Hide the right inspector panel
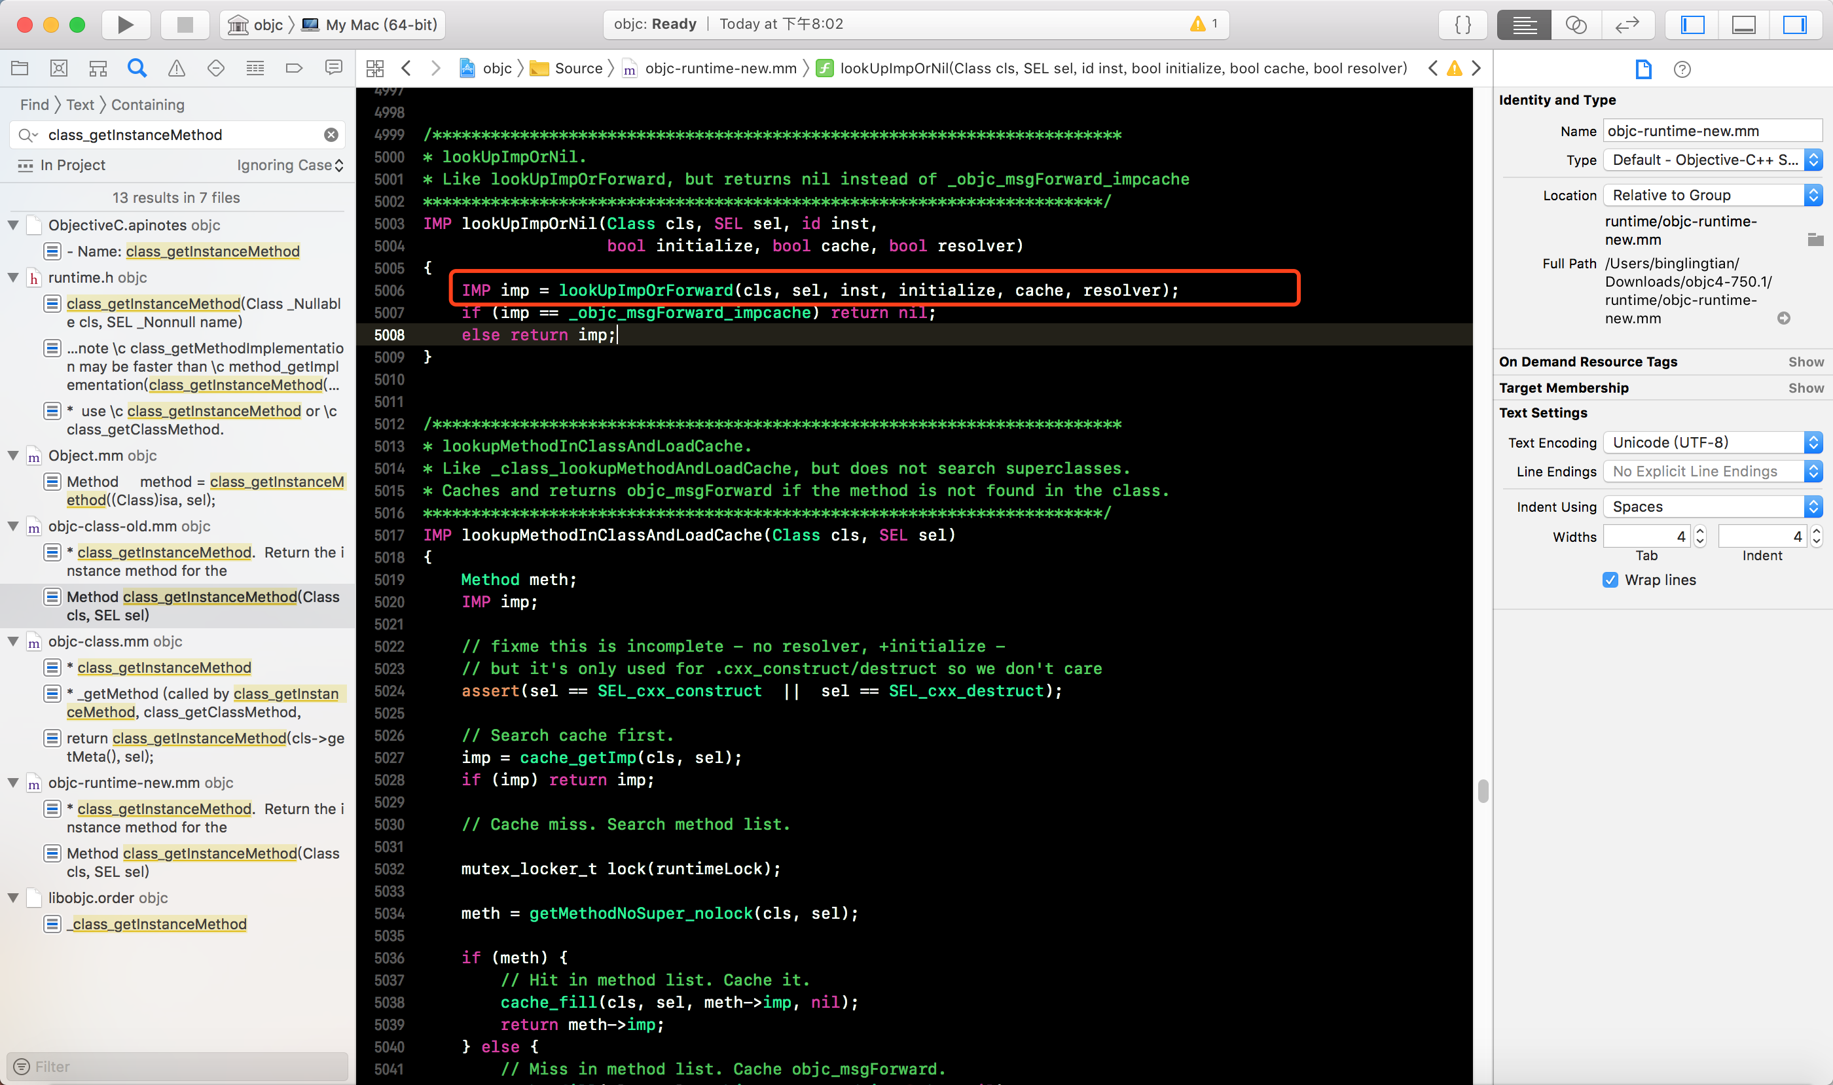The height and width of the screenshot is (1085, 1833). 1794,25
